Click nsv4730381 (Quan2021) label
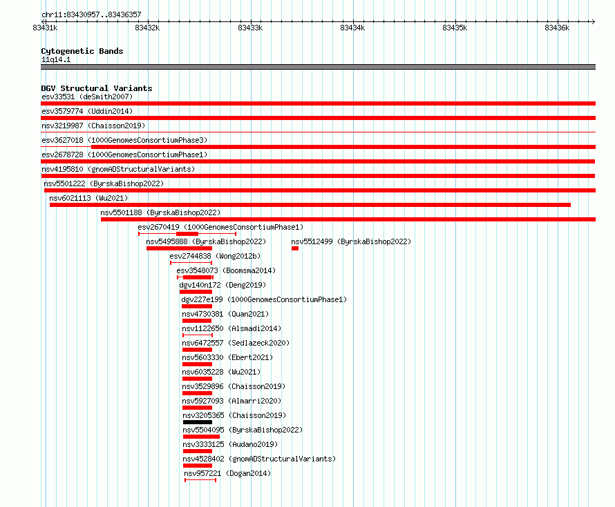Viewport: 615px width, 507px height. point(225,314)
